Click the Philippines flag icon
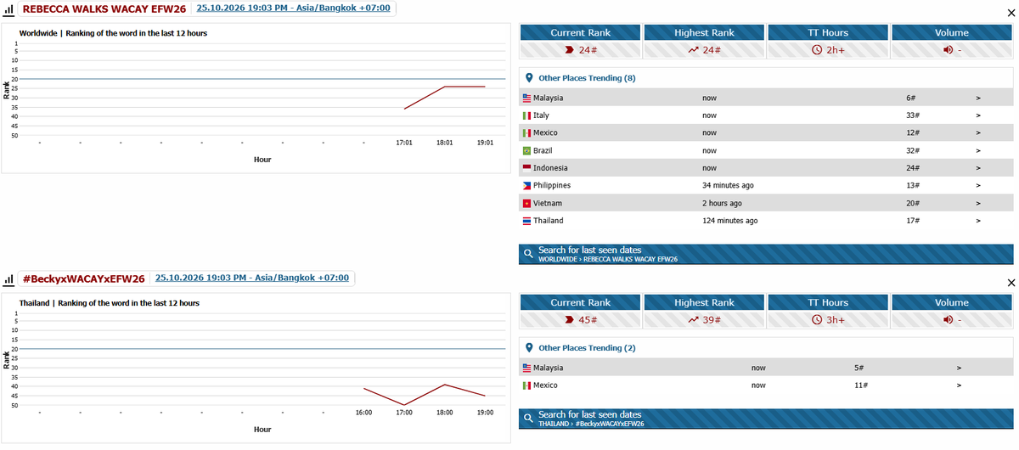The width and height of the screenshot is (1019, 450). click(526, 185)
